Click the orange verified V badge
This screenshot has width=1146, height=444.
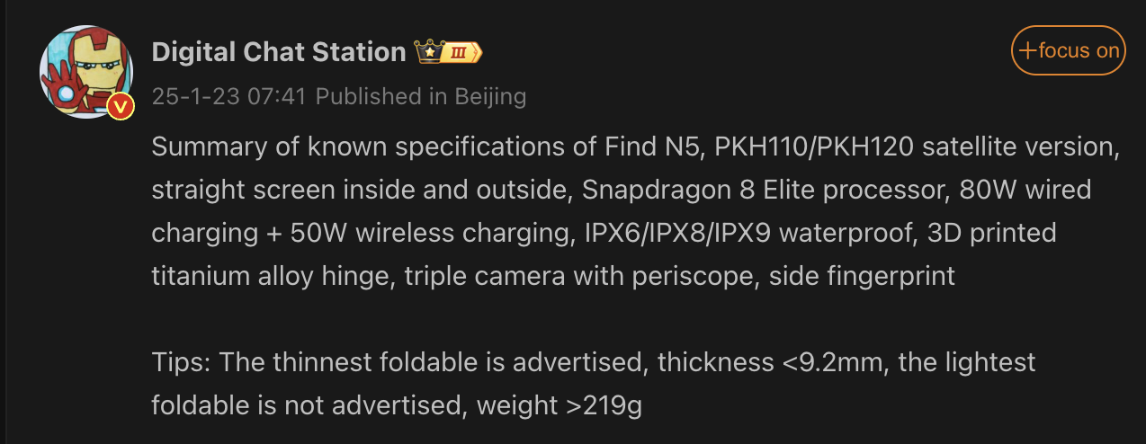tap(121, 108)
